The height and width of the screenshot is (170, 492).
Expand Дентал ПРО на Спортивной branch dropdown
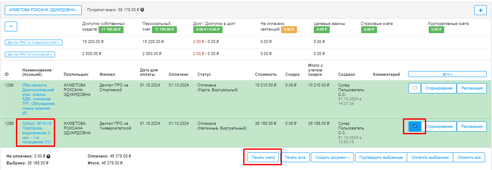30,55
